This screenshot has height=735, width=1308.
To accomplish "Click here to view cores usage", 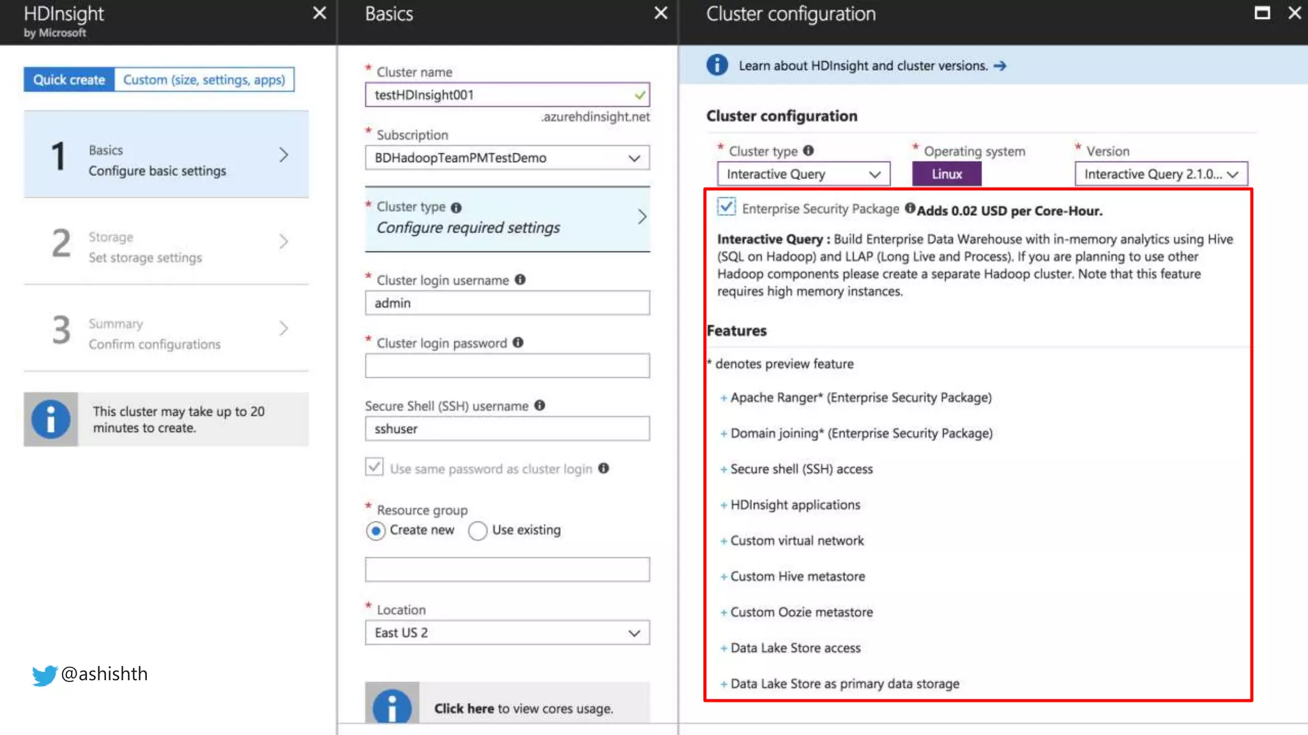I will (464, 709).
